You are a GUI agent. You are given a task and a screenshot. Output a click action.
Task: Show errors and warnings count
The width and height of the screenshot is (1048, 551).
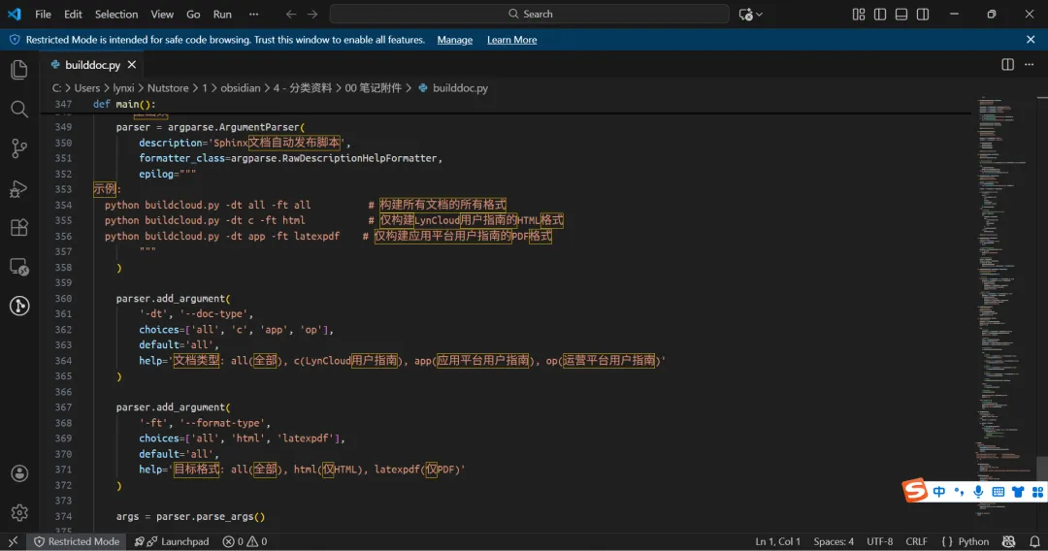[x=245, y=541]
